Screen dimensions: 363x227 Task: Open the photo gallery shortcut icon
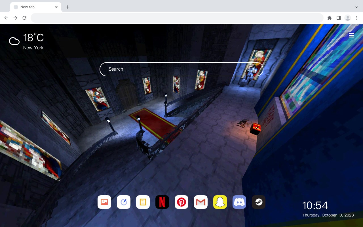tap(104, 202)
